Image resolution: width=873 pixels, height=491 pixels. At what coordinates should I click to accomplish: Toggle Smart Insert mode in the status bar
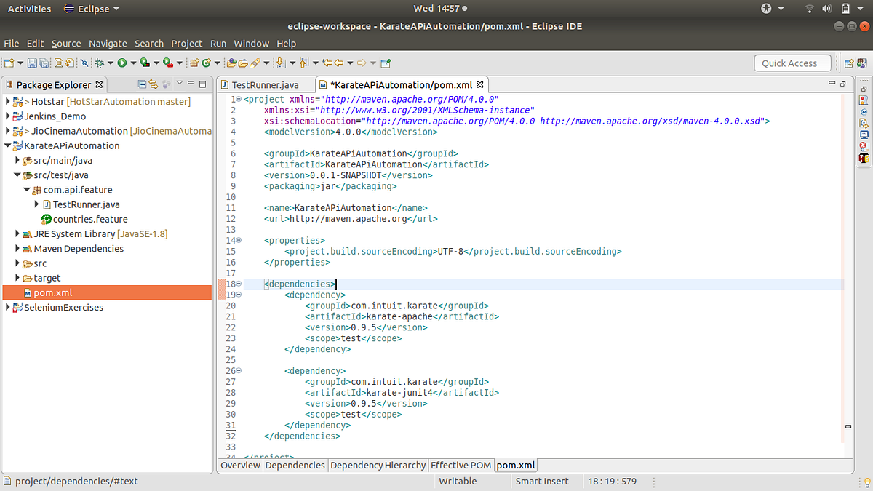tap(542, 481)
